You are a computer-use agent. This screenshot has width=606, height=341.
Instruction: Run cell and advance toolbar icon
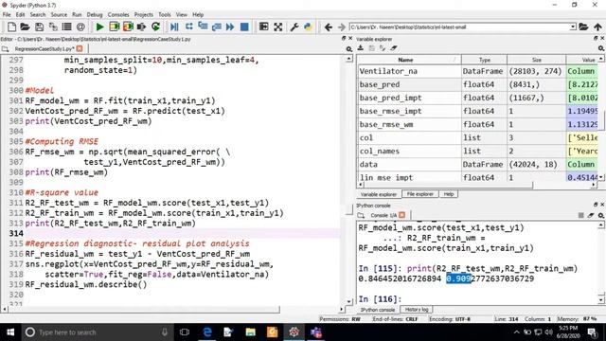click(x=128, y=27)
